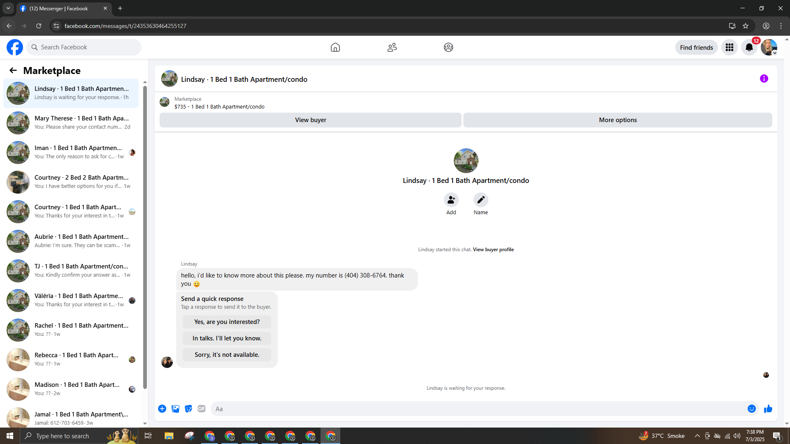Open the notifications bell
This screenshot has width=790, height=444.
(x=749, y=47)
